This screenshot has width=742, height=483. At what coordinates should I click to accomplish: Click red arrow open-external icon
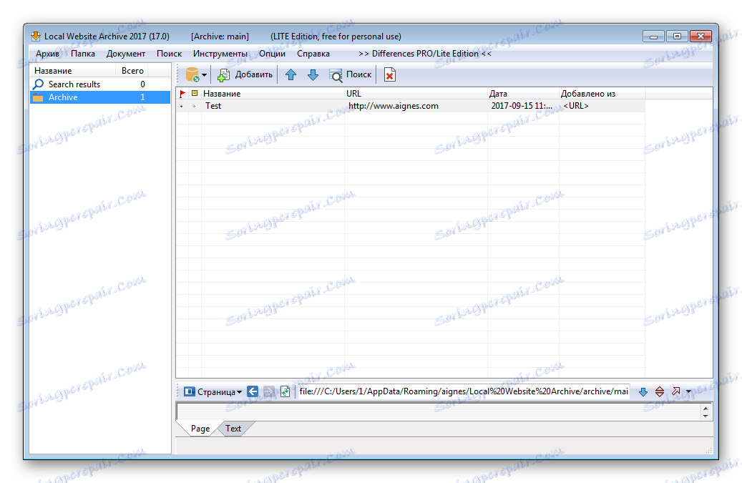(x=675, y=391)
